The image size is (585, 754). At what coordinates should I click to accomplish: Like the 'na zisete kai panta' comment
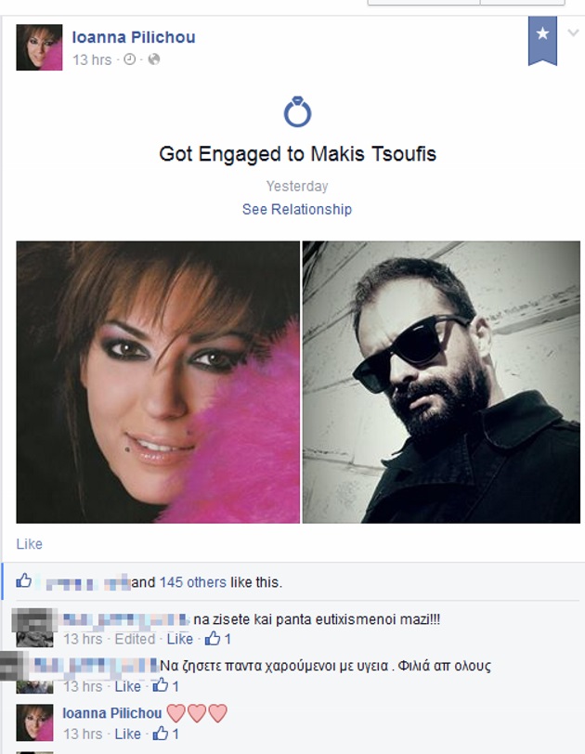click(180, 639)
